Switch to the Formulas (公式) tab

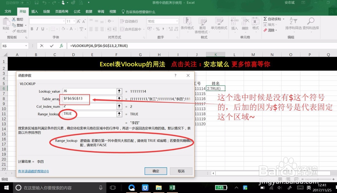coord(77,11)
